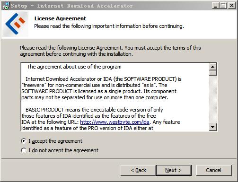Viewport: 238px width, 182px height.
Task: Select "I accept the agreement" radio button
Action: tap(24, 141)
